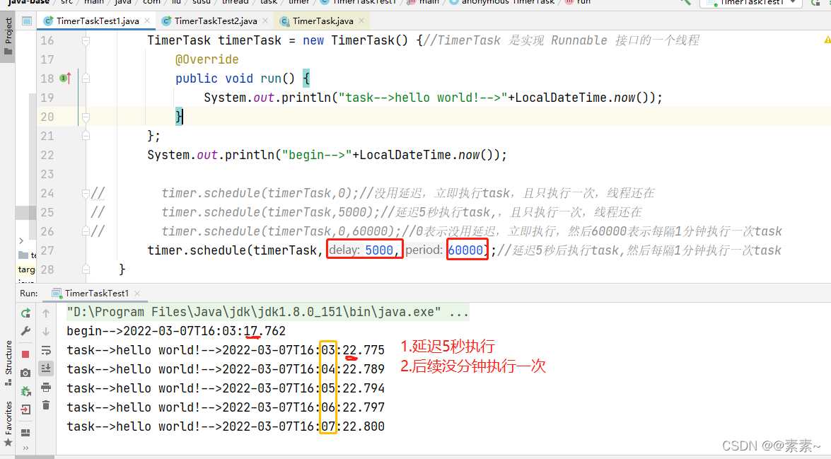Toggle soft-wrap in the console
Screen dimensions: 831x459
[x=46, y=349]
